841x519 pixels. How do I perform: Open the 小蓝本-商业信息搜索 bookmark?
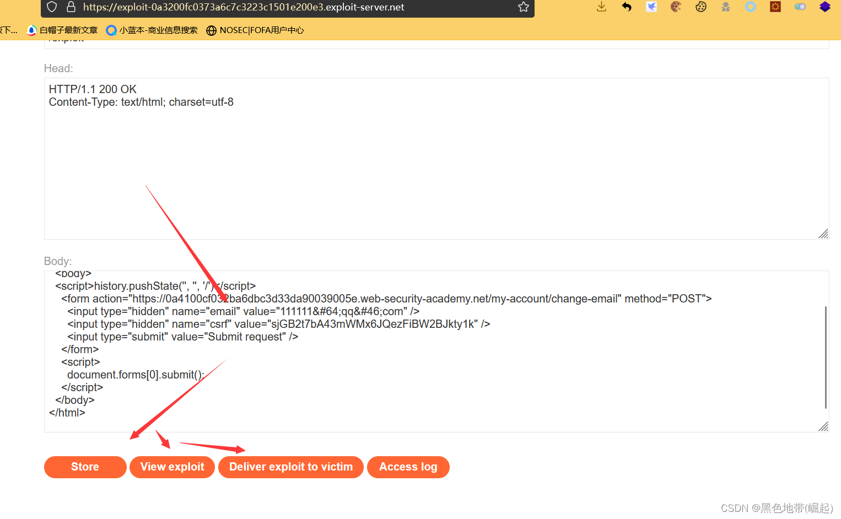[152, 30]
